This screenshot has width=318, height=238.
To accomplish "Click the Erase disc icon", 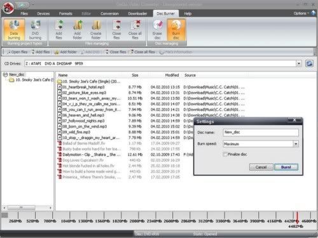I will [x=157, y=30].
